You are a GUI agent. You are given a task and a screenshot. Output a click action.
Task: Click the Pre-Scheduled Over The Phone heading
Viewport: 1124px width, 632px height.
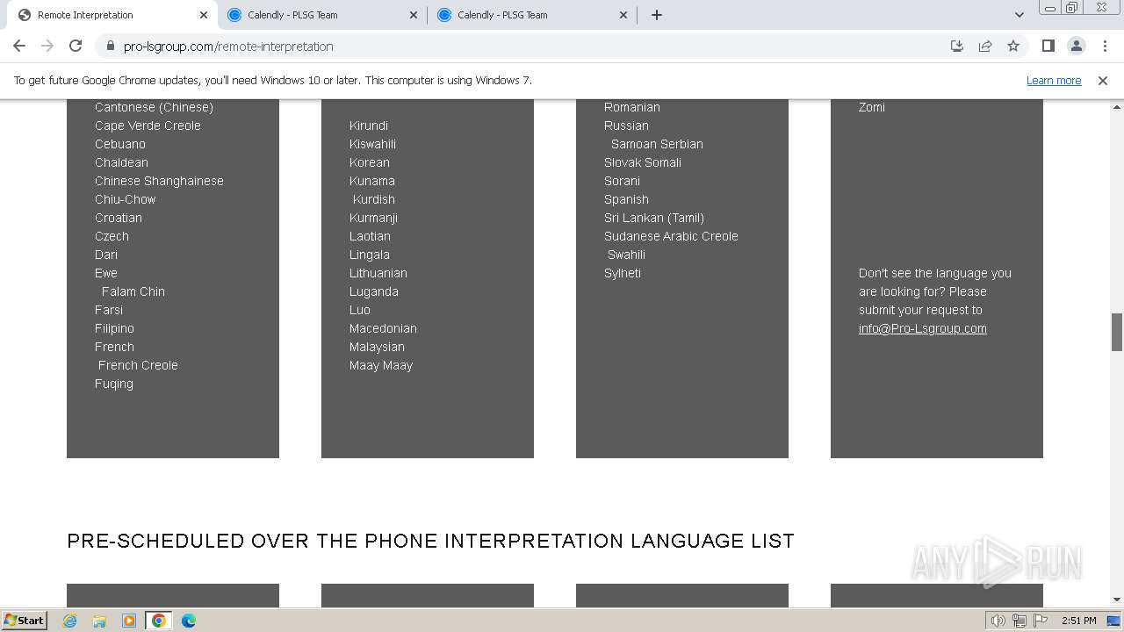[430, 541]
